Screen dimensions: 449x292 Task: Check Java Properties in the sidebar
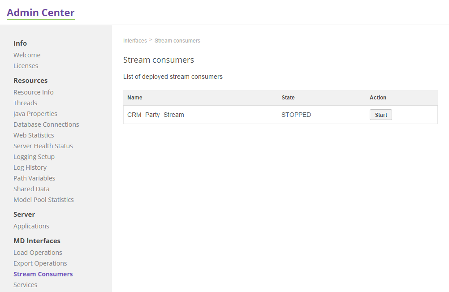35,113
